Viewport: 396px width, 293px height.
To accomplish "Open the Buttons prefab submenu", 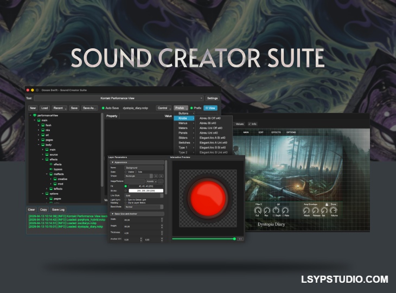I will [184, 113].
